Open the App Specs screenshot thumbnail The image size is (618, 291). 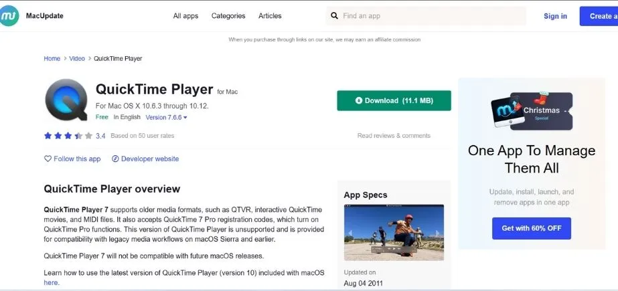[x=394, y=232]
